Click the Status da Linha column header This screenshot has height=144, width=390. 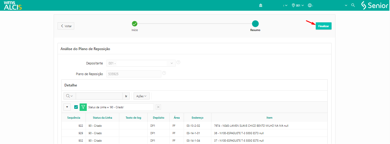[x=102, y=118]
